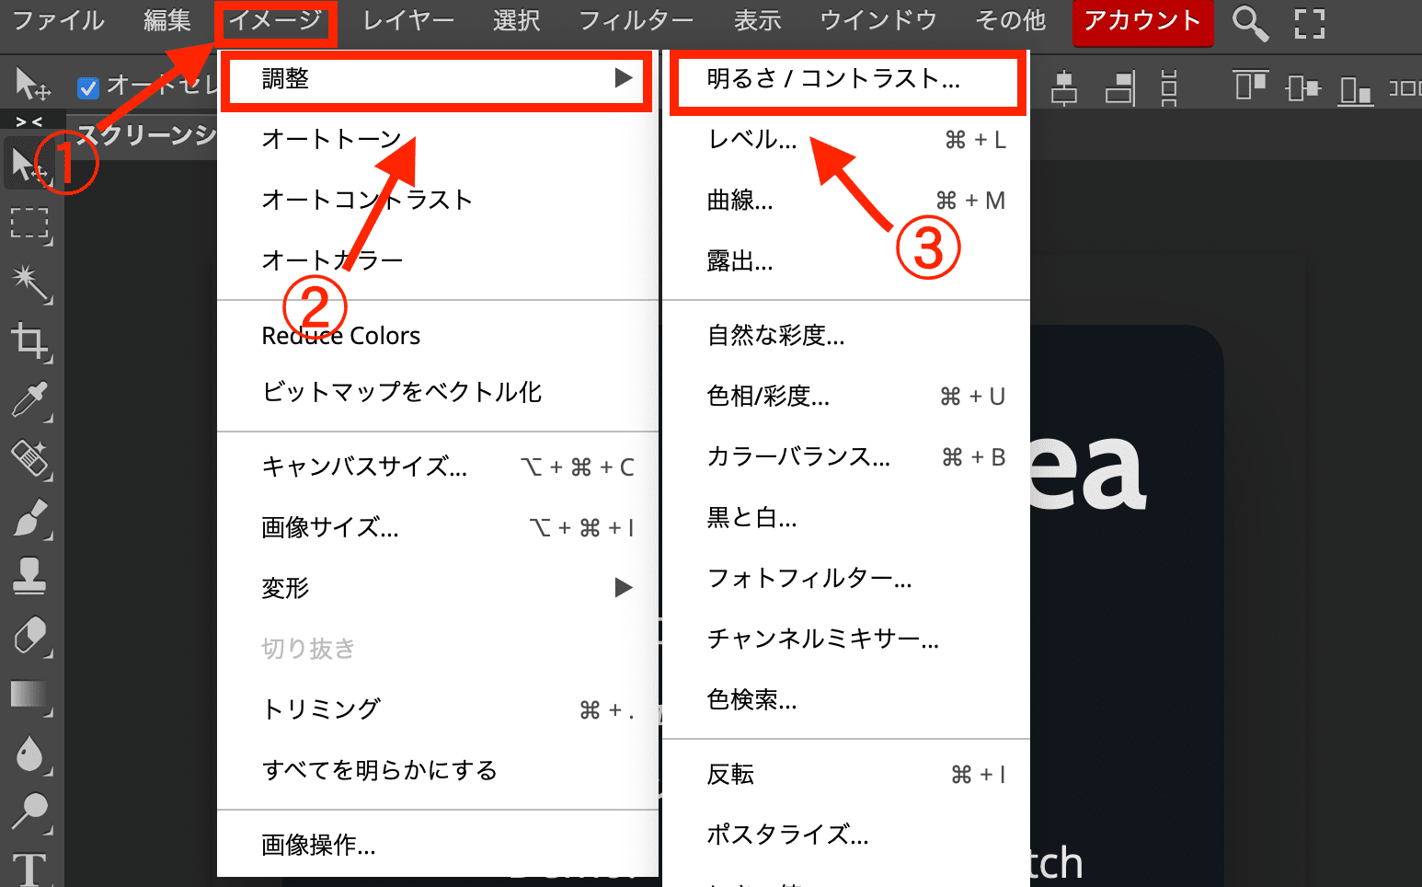Select the Magic Wand tool
The height and width of the screenshot is (887, 1422).
pyautogui.click(x=30, y=282)
